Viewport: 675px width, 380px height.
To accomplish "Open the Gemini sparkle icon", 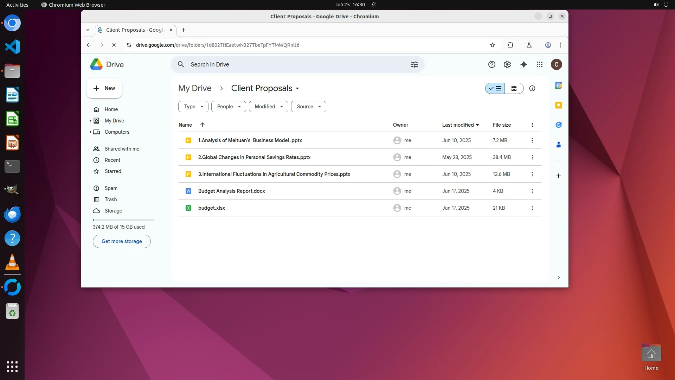I will point(523,64).
